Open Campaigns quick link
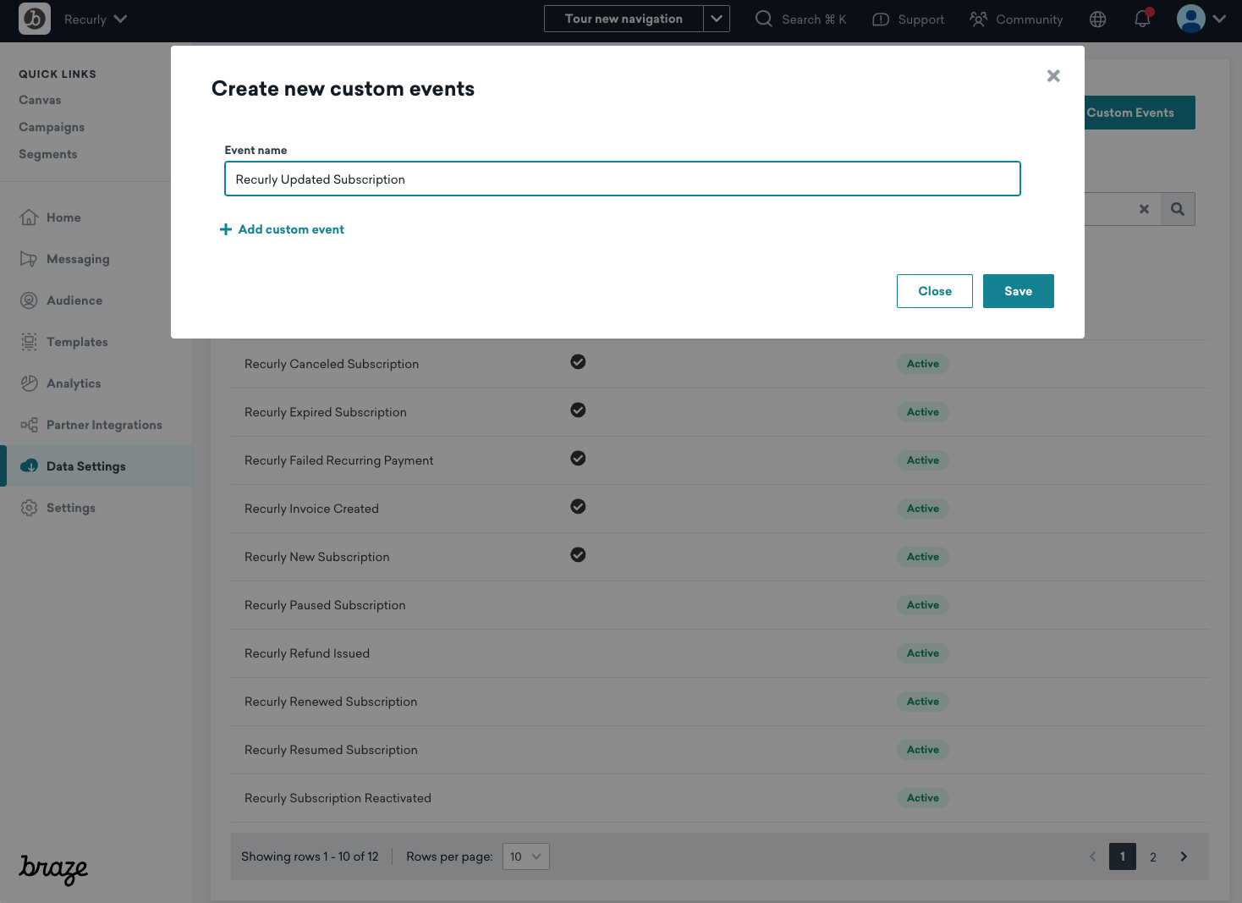This screenshot has width=1242, height=903. [x=52, y=127]
